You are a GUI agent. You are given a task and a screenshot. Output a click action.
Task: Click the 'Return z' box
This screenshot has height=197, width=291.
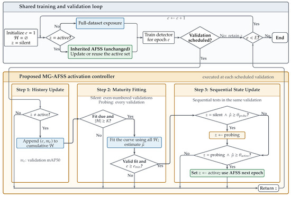pyautogui.click(x=268, y=188)
